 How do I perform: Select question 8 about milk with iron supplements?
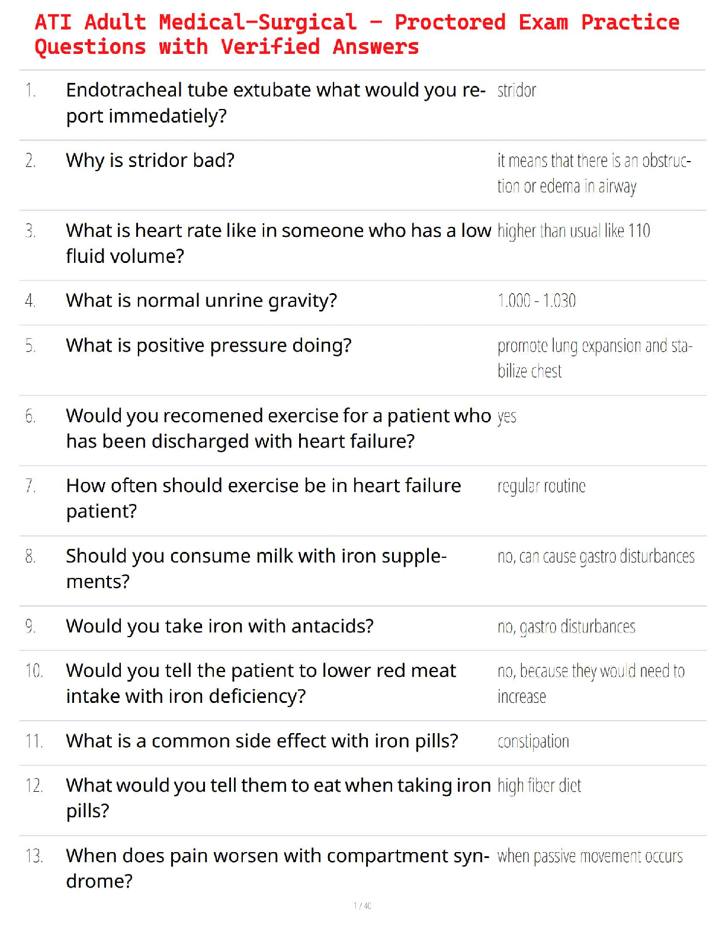[x=256, y=568]
